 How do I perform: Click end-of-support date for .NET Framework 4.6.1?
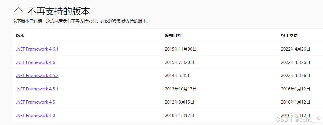[x=295, y=49]
